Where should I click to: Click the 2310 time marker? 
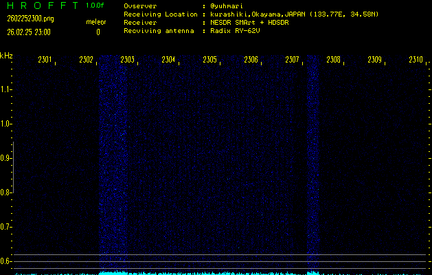(x=416, y=60)
